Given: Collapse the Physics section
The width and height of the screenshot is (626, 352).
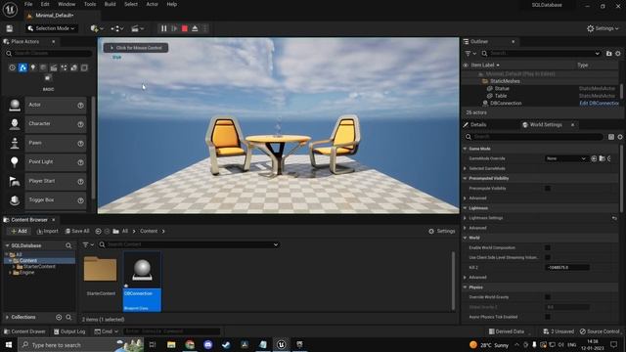Looking at the screenshot, I should pyautogui.click(x=466, y=287).
